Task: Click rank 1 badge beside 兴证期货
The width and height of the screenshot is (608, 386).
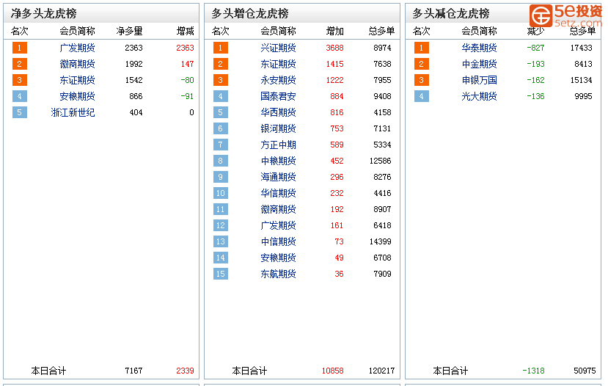Action: coord(220,48)
